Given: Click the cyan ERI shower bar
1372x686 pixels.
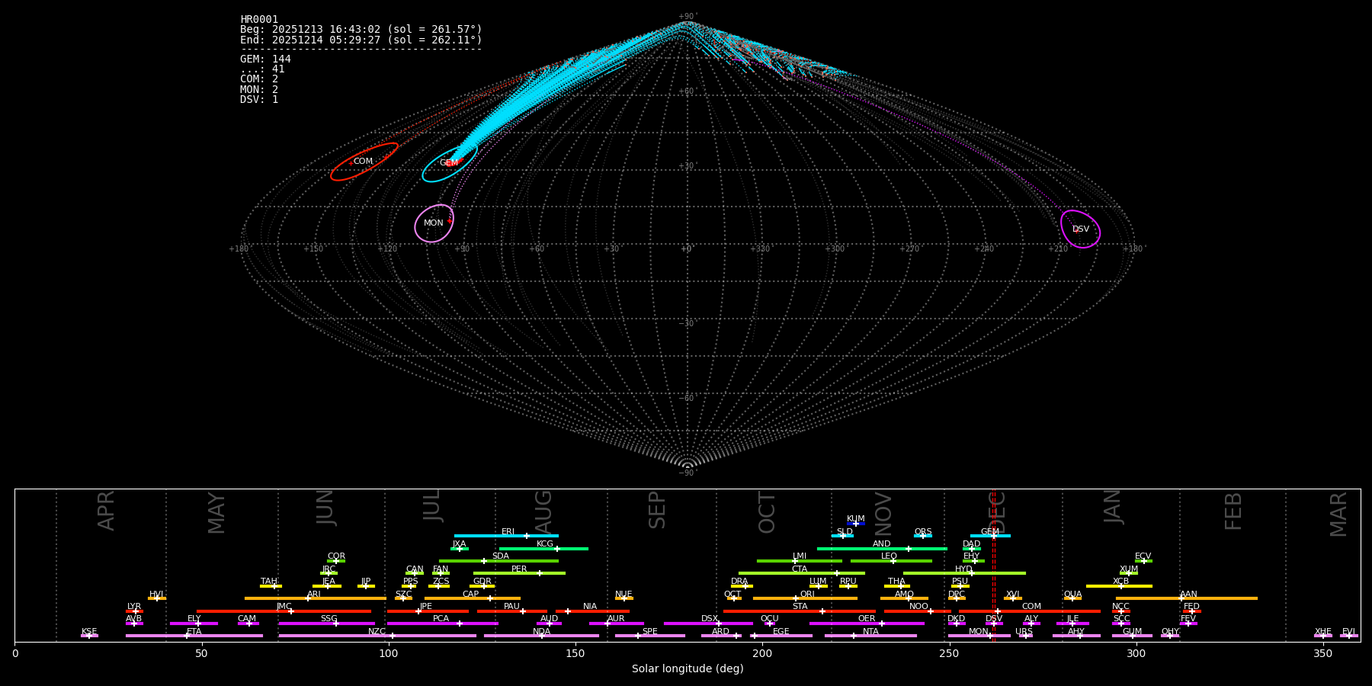Looking at the screenshot, I should coord(480,536).
